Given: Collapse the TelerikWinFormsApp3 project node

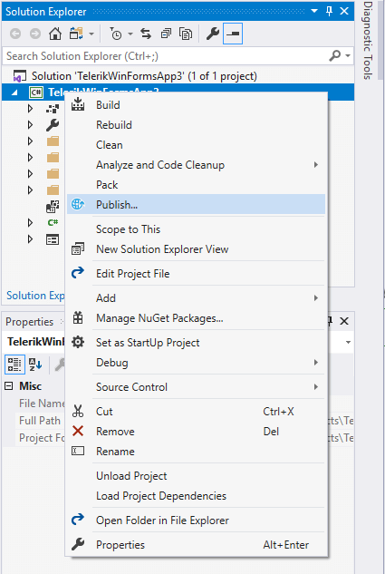Looking at the screenshot, I should 14,92.
